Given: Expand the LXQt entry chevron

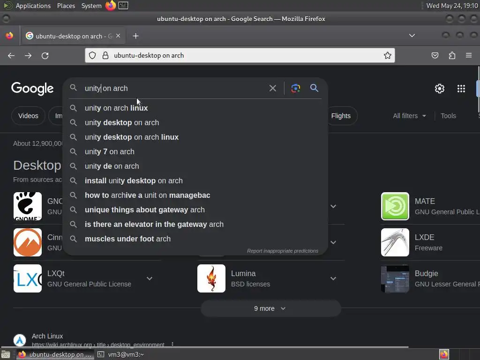Looking at the screenshot, I should click(x=150, y=278).
